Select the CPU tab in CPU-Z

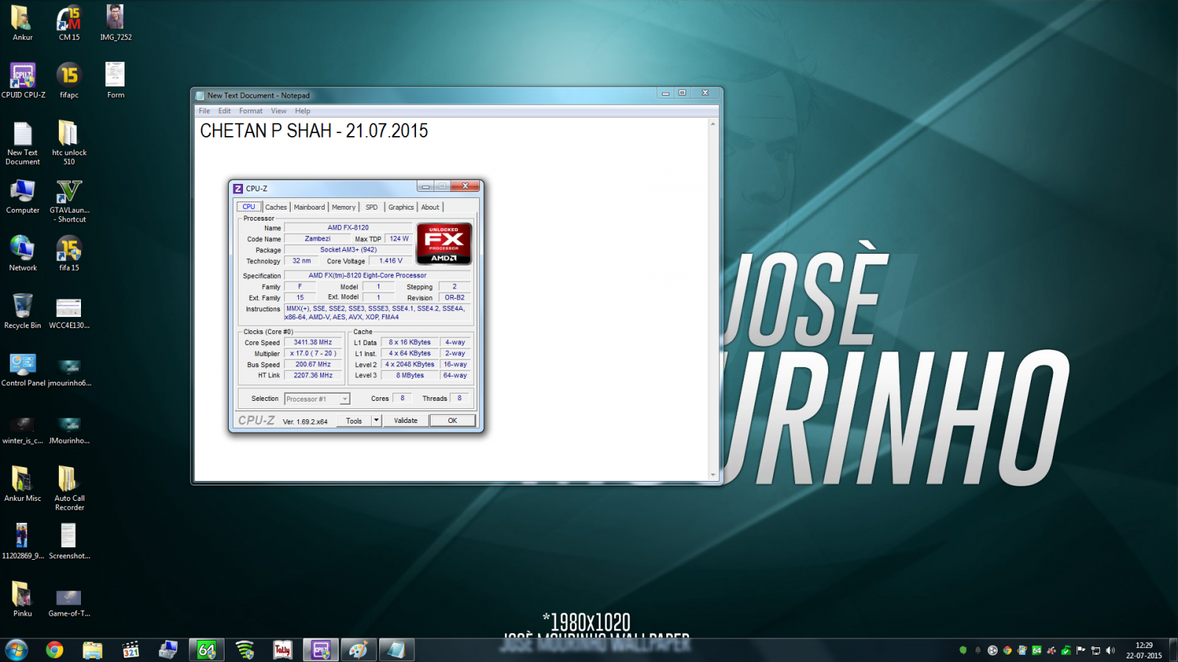(x=249, y=207)
